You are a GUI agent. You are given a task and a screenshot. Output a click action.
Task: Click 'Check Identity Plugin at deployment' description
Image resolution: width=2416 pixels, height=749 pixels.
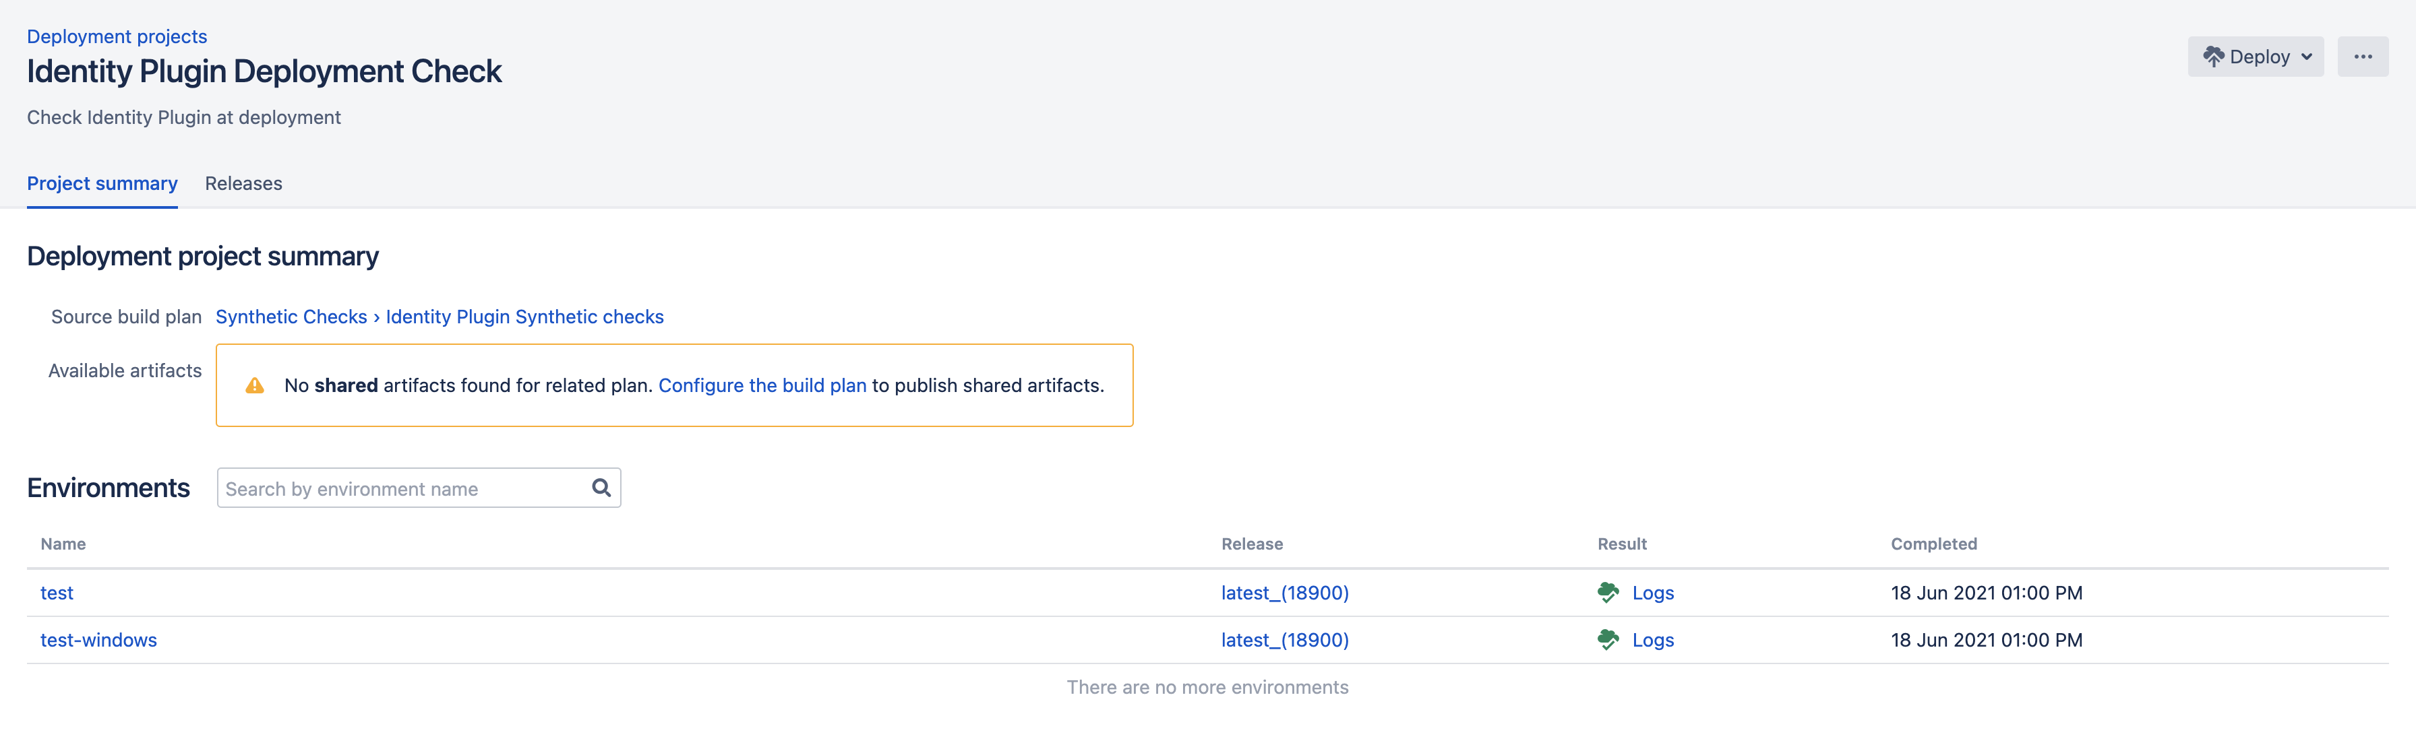coord(184,117)
